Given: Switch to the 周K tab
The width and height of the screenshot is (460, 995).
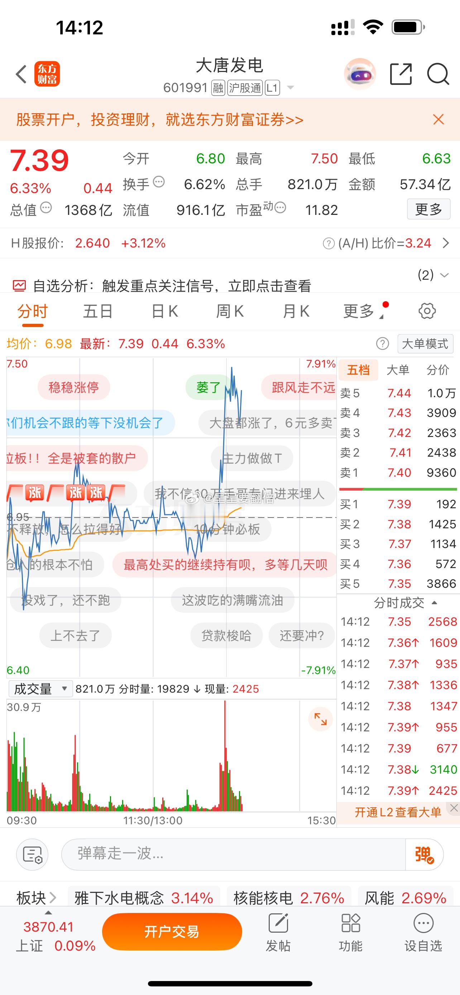Looking at the screenshot, I should [230, 311].
